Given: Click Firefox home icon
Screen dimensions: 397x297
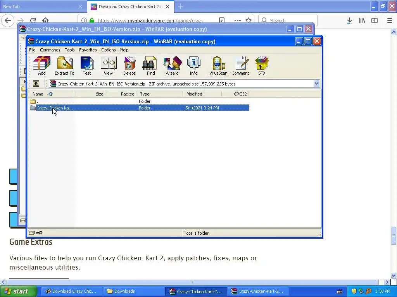Looking at the screenshot, I should click(45, 20).
